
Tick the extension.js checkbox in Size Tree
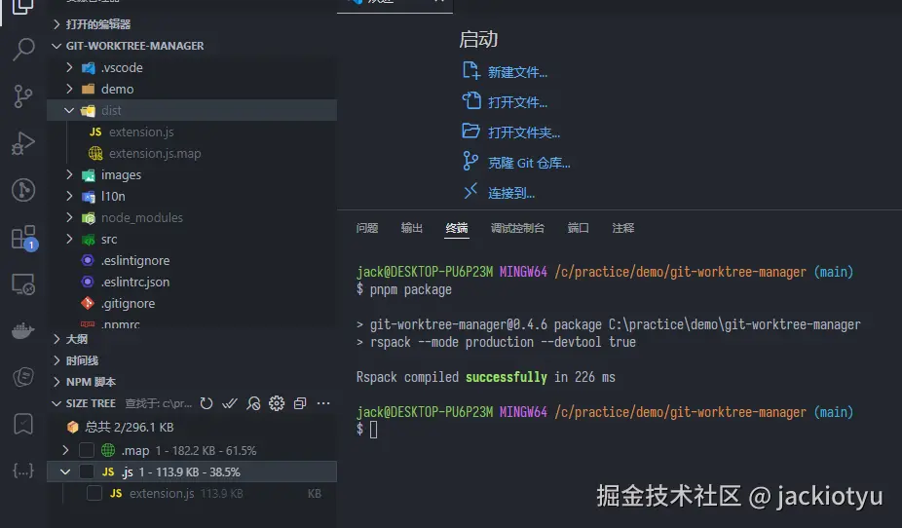click(94, 493)
